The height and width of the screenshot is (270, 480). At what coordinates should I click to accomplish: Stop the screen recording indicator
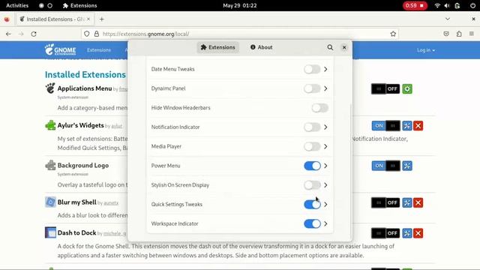tap(415, 5)
